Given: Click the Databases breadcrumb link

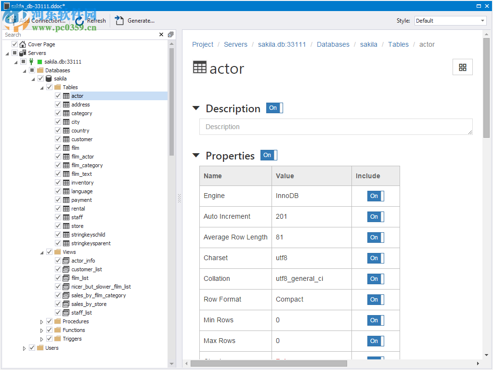Looking at the screenshot, I should tap(333, 44).
